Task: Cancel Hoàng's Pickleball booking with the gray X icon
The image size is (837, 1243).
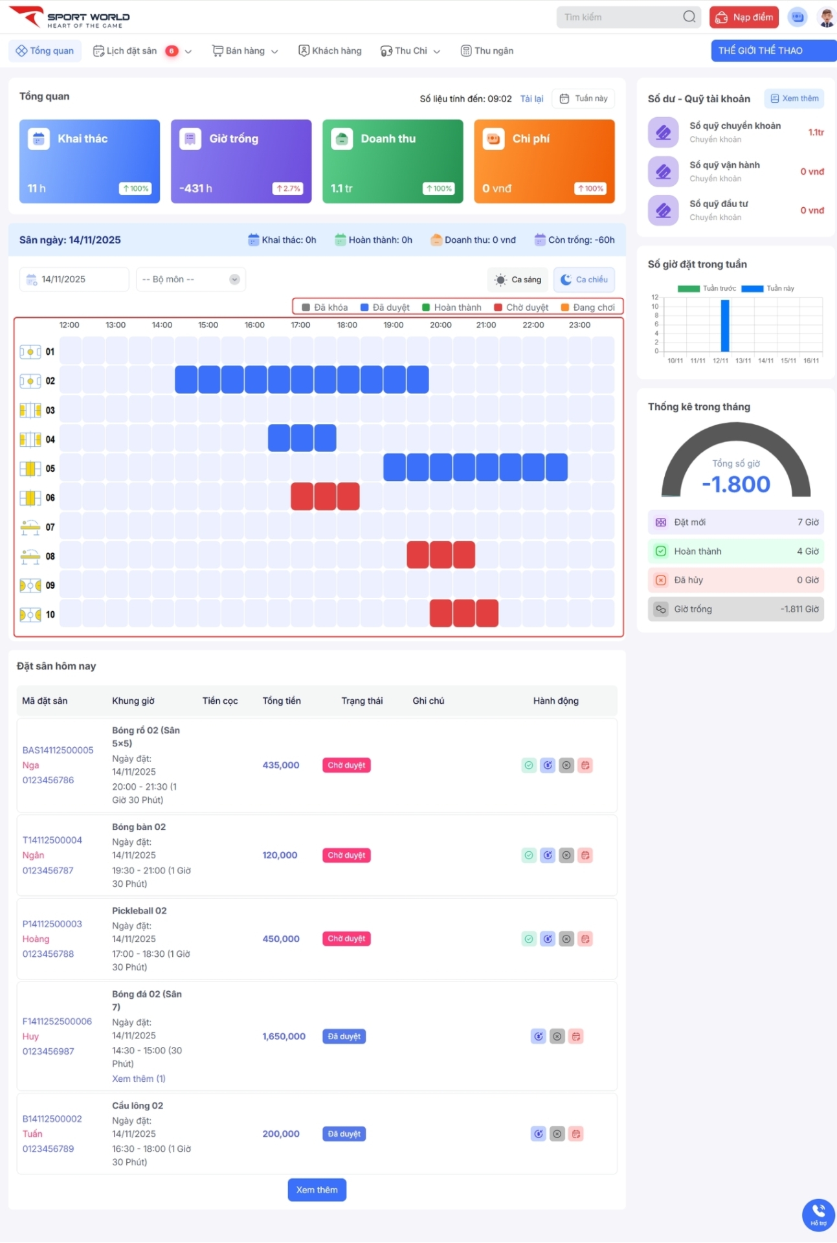Action: (566, 939)
